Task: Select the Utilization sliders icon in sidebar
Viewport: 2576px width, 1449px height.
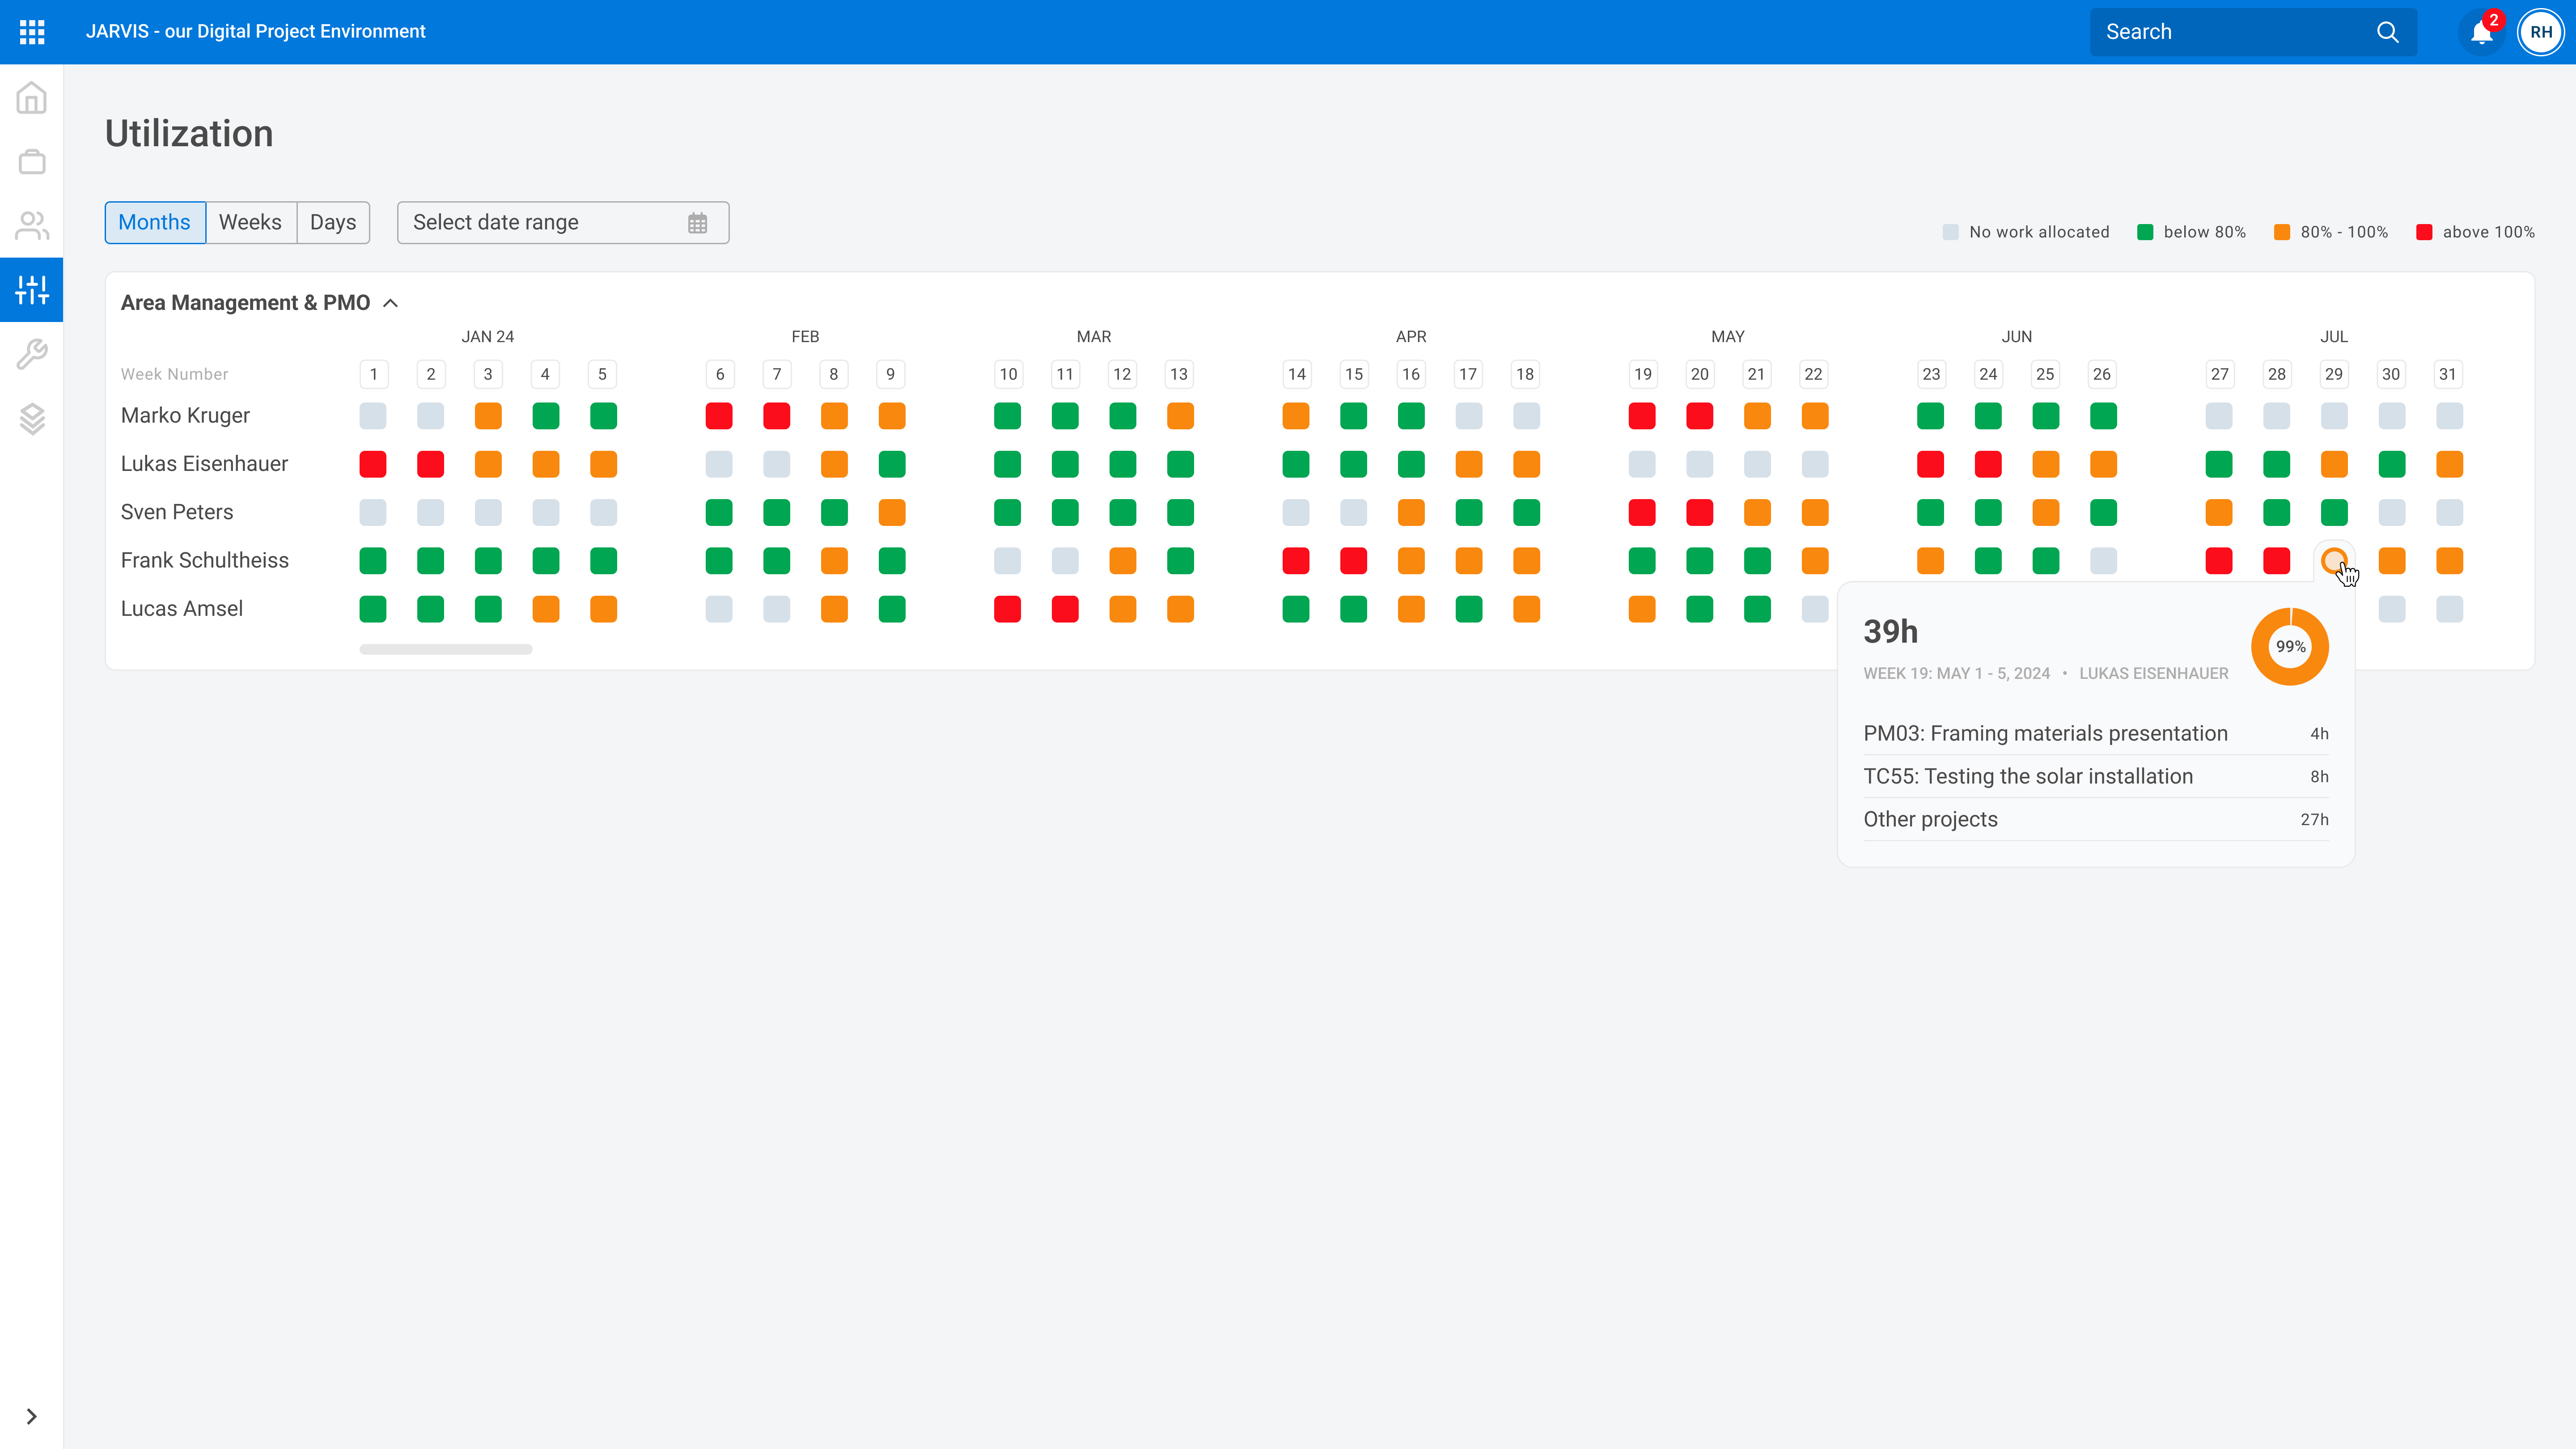Action: tap(31, 289)
